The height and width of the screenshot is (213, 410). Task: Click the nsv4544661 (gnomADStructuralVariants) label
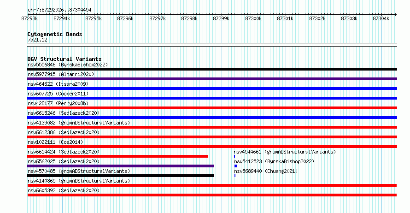(x=285, y=152)
